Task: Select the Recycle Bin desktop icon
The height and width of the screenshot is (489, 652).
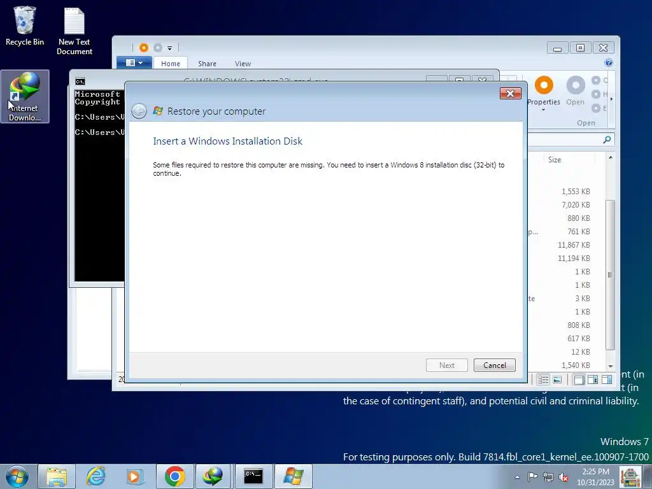Action: pos(25,25)
